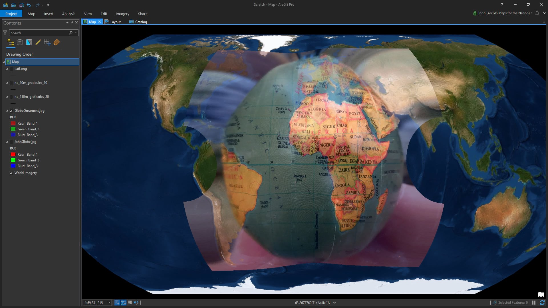This screenshot has width=548, height=308.
Task: Hide the GlobeOrnament.jpg layer
Action: point(11,111)
